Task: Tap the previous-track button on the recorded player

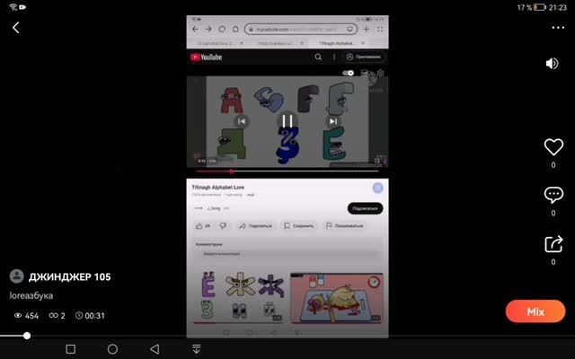Action: click(242, 121)
